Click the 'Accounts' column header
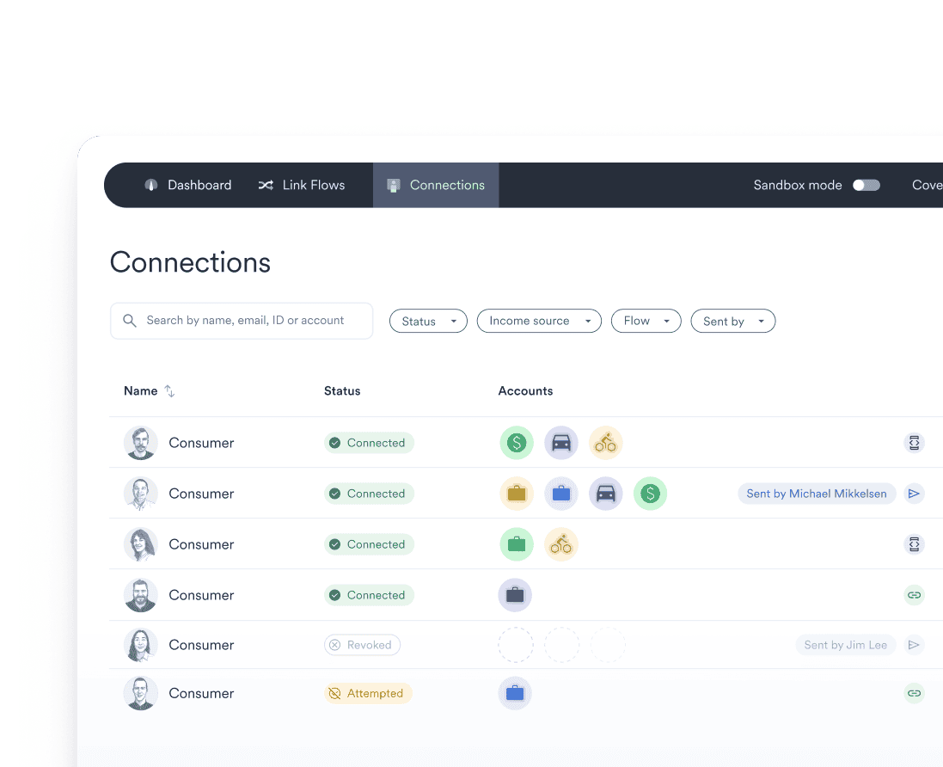The image size is (943, 767). coord(525,391)
